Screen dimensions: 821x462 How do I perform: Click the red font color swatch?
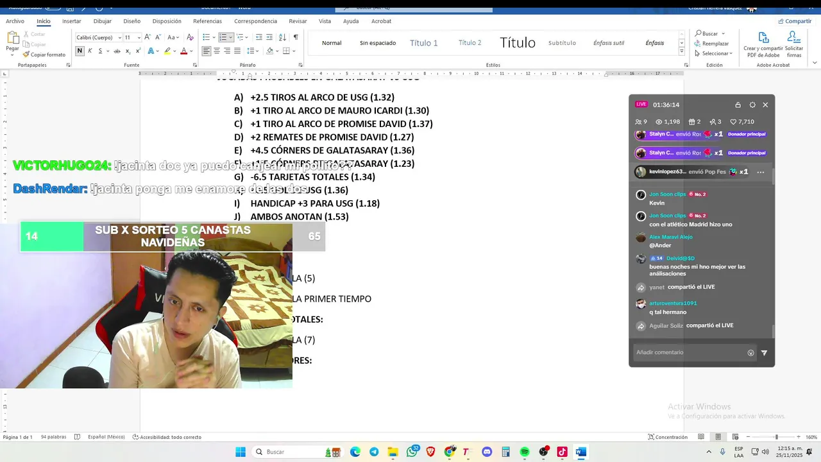click(183, 51)
